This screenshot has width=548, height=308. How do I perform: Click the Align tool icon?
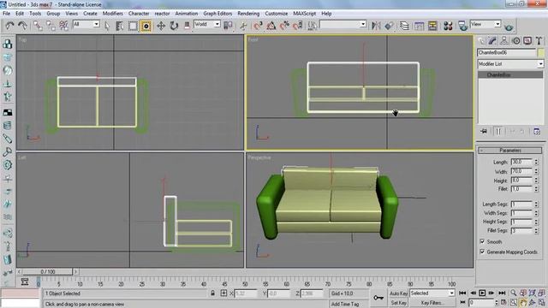coord(389,26)
